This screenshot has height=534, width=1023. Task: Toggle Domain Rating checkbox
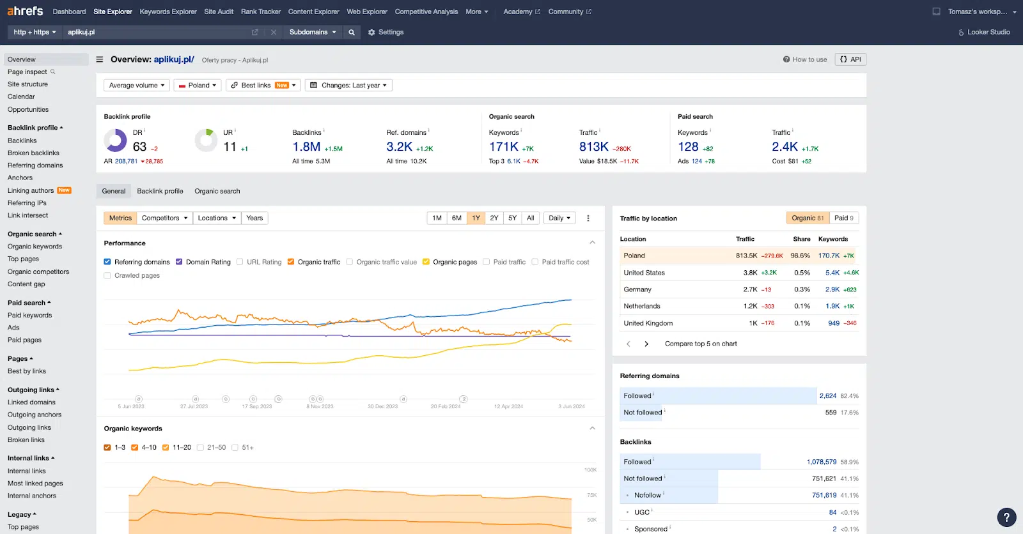pyautogui.click(x=179, y=262)
